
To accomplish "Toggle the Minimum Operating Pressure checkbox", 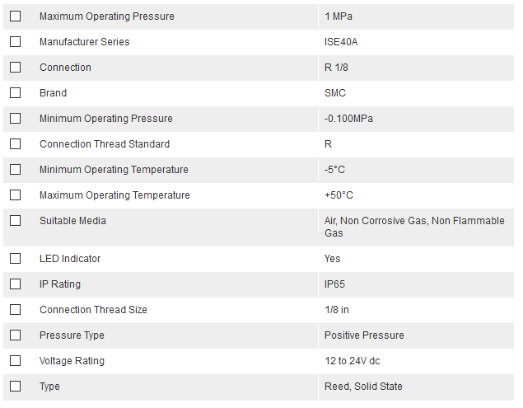I will tap(16, 118).
